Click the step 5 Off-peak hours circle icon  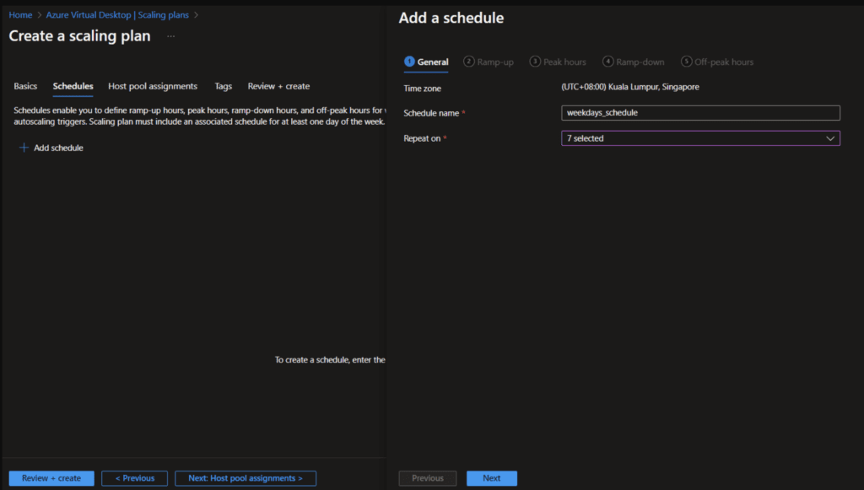686,62
